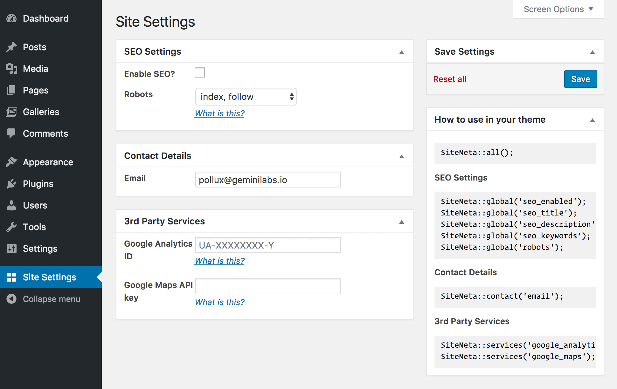Select the Robots meta dropdown
Viewport: 617px width, 389px height.
246,97
